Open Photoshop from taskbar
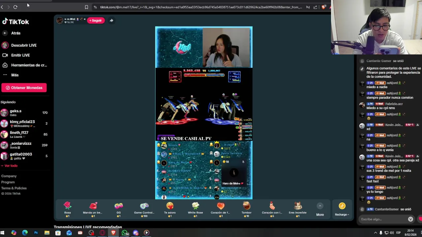Image resolution: width=422 pixels, height=237 pixels. (36, 233)
